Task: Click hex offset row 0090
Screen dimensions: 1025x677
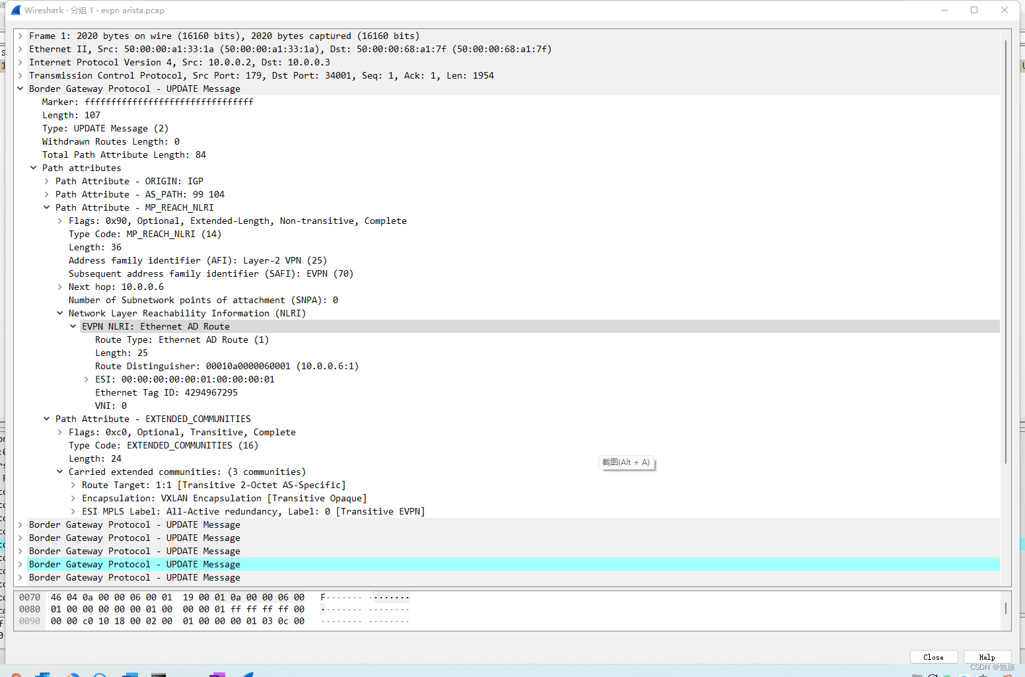Action: pyautogui.click(x=30, y=621)
